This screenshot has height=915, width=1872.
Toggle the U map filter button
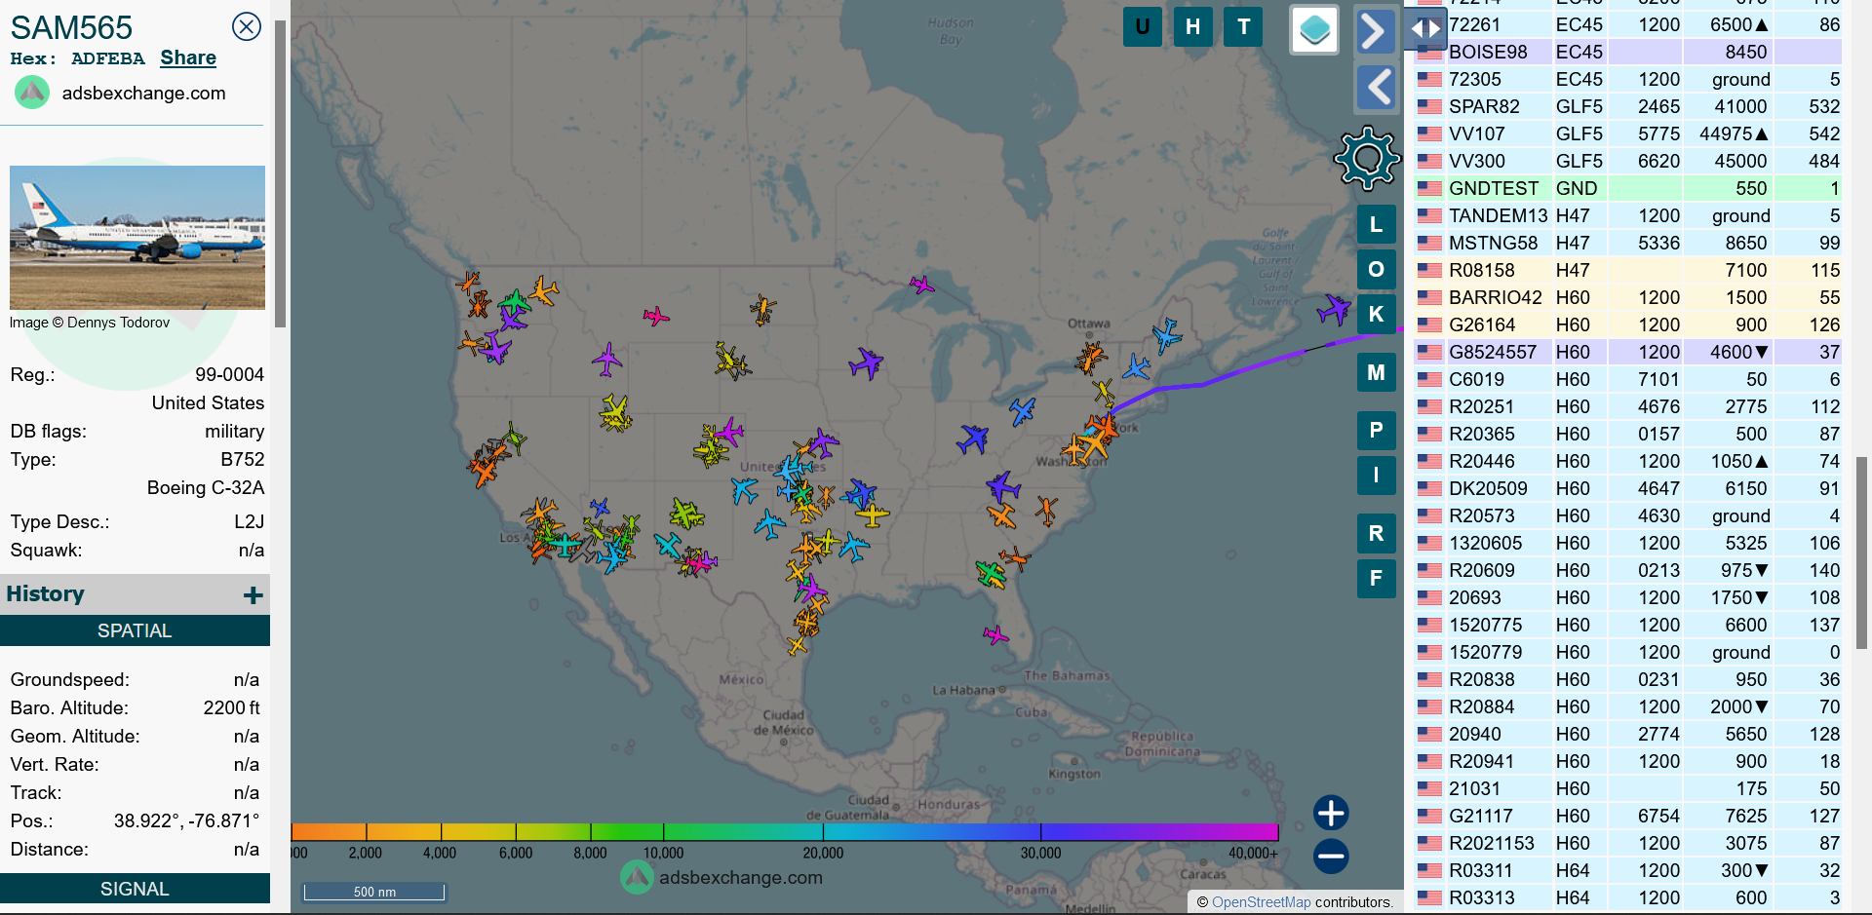(1143, 26)
